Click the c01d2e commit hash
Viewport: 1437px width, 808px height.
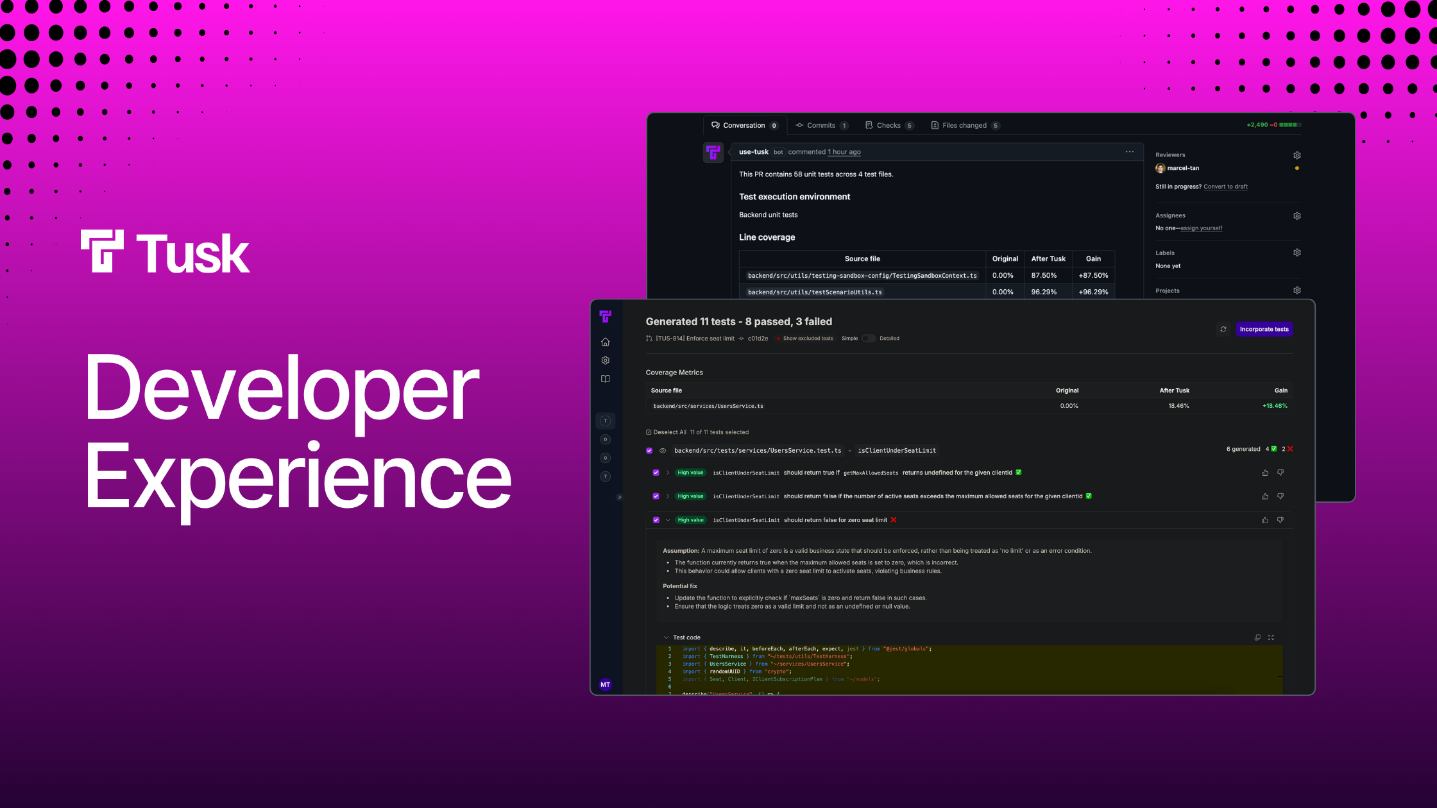tap(758, 339)
